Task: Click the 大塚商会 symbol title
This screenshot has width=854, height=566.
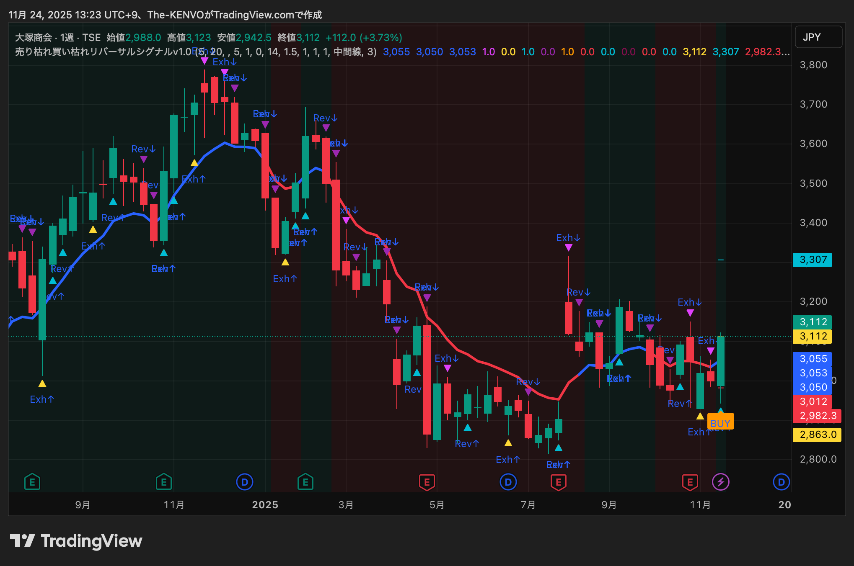Action: point(34,38)
